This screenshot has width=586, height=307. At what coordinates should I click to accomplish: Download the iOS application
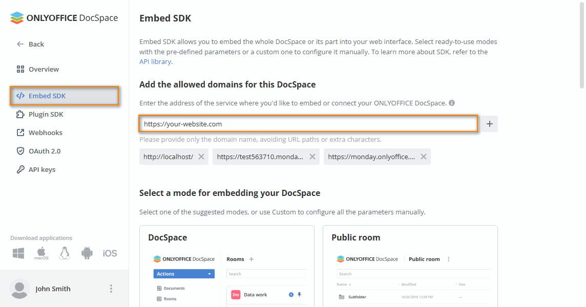click(110, 253)
